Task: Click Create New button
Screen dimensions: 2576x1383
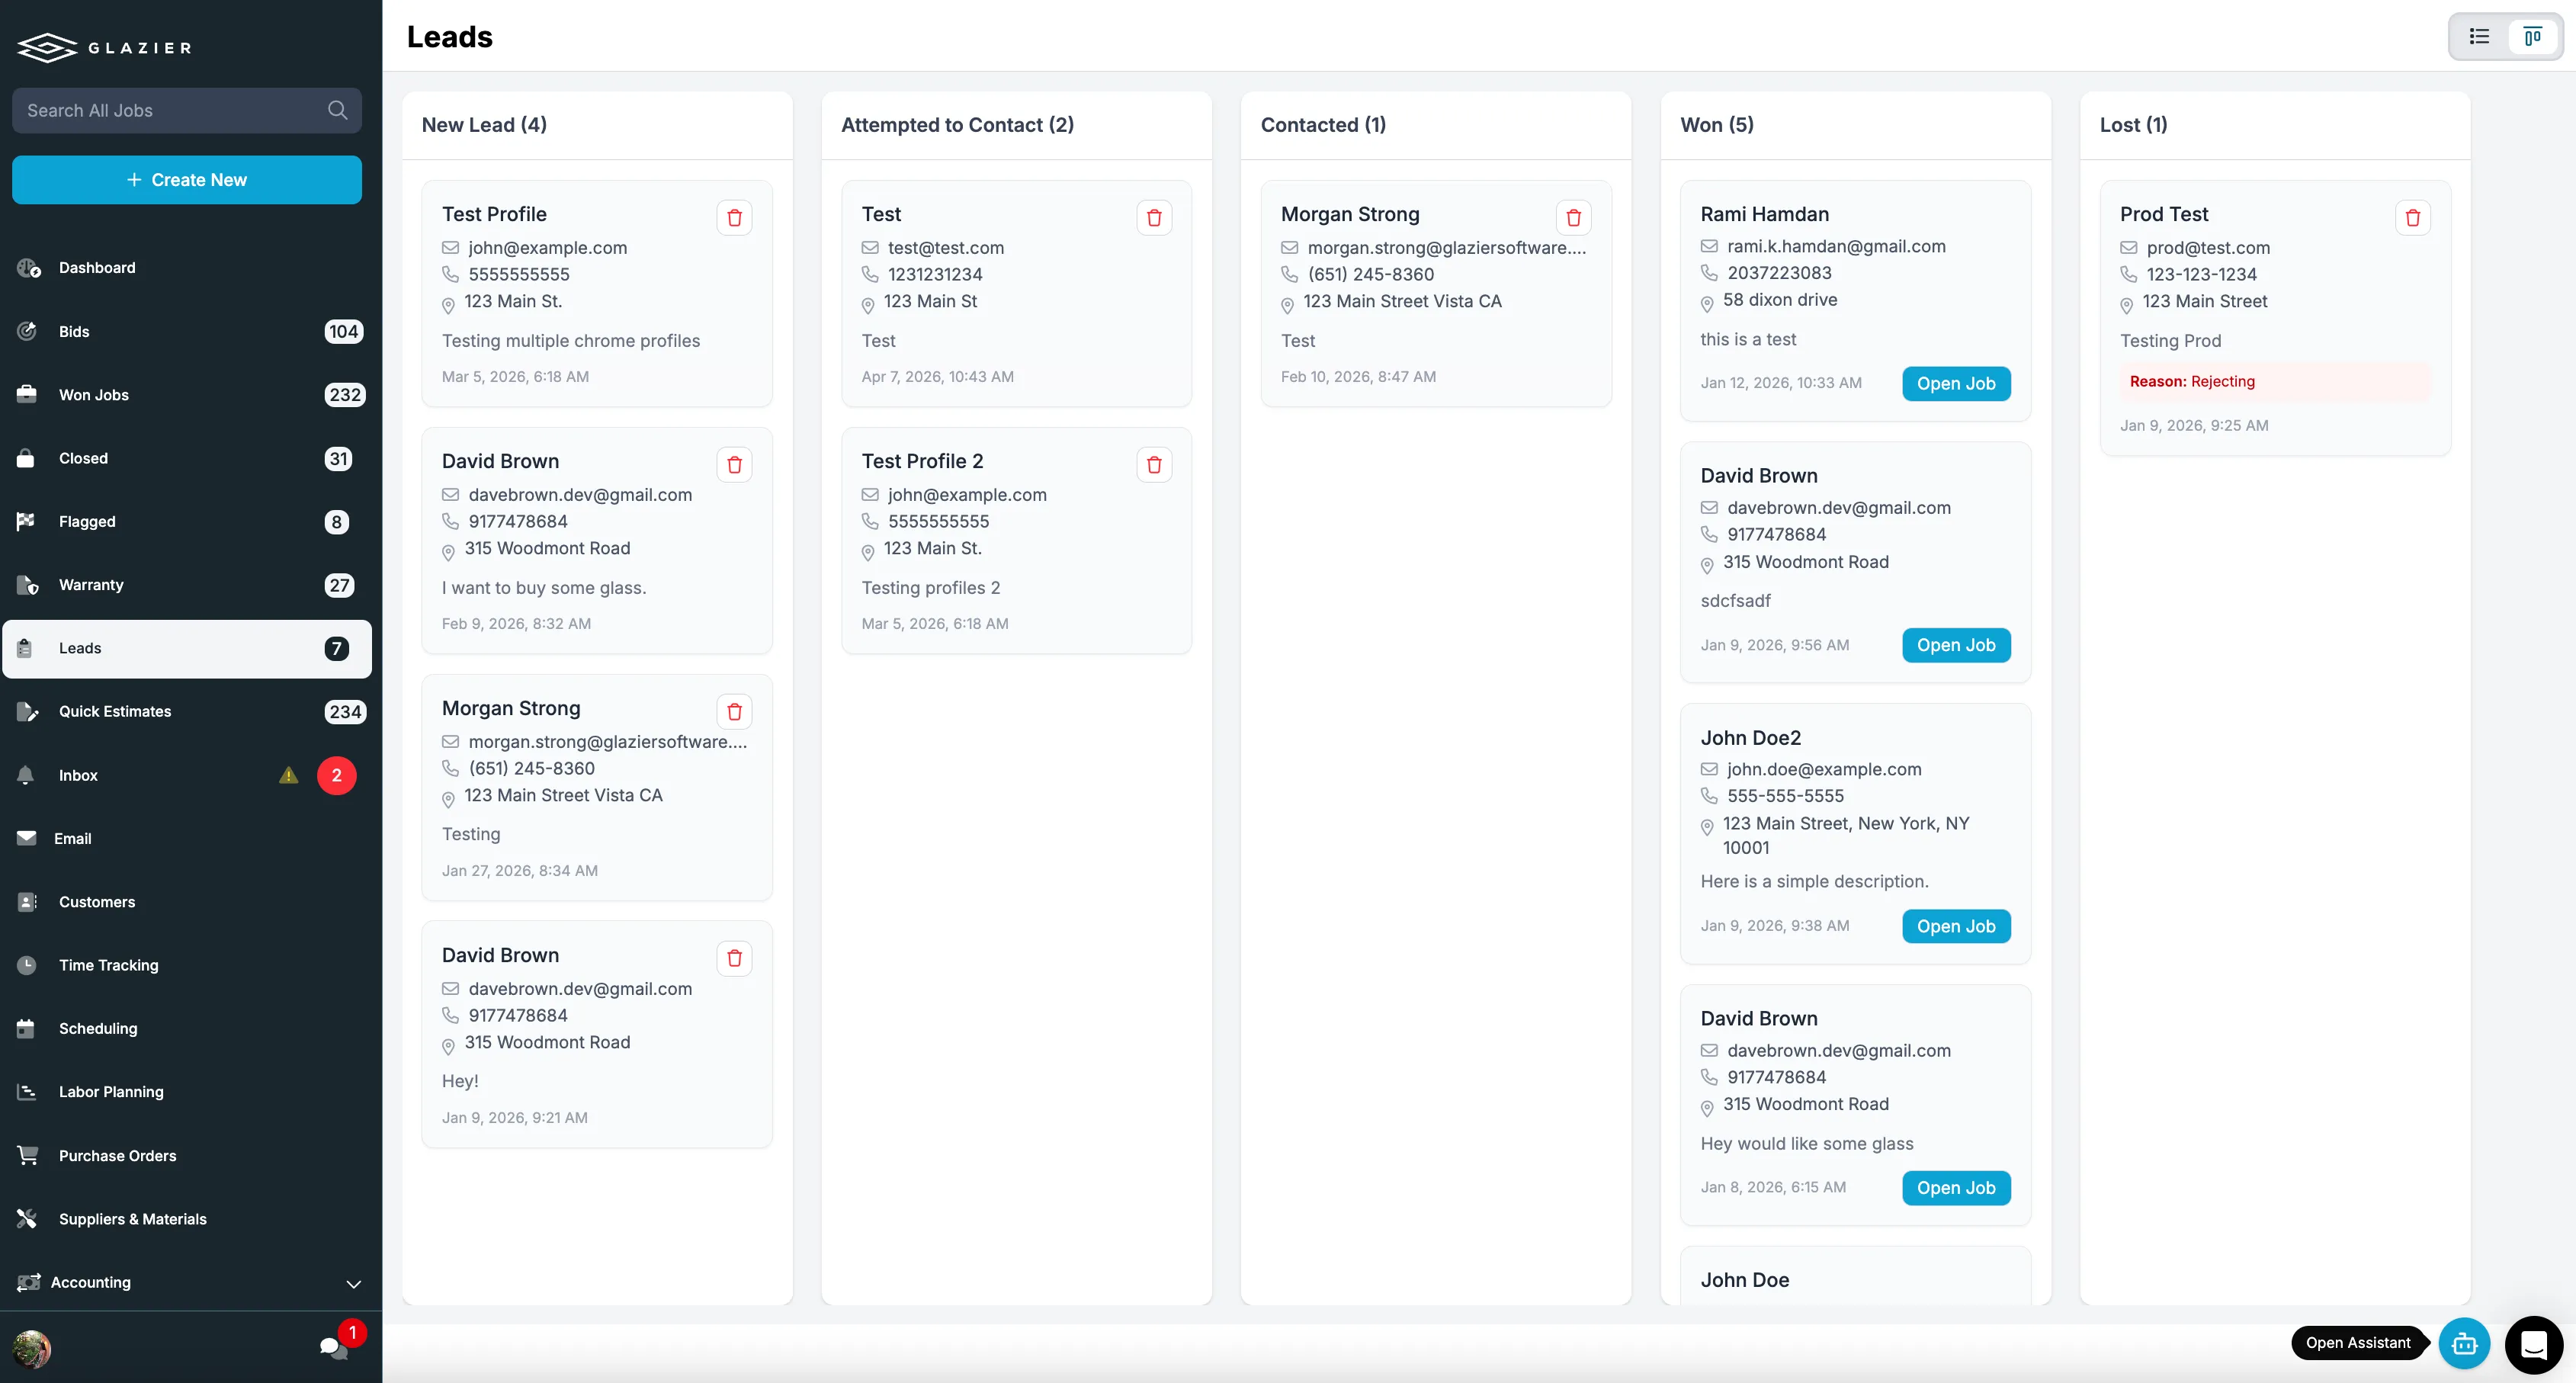Action: (187, 180)
